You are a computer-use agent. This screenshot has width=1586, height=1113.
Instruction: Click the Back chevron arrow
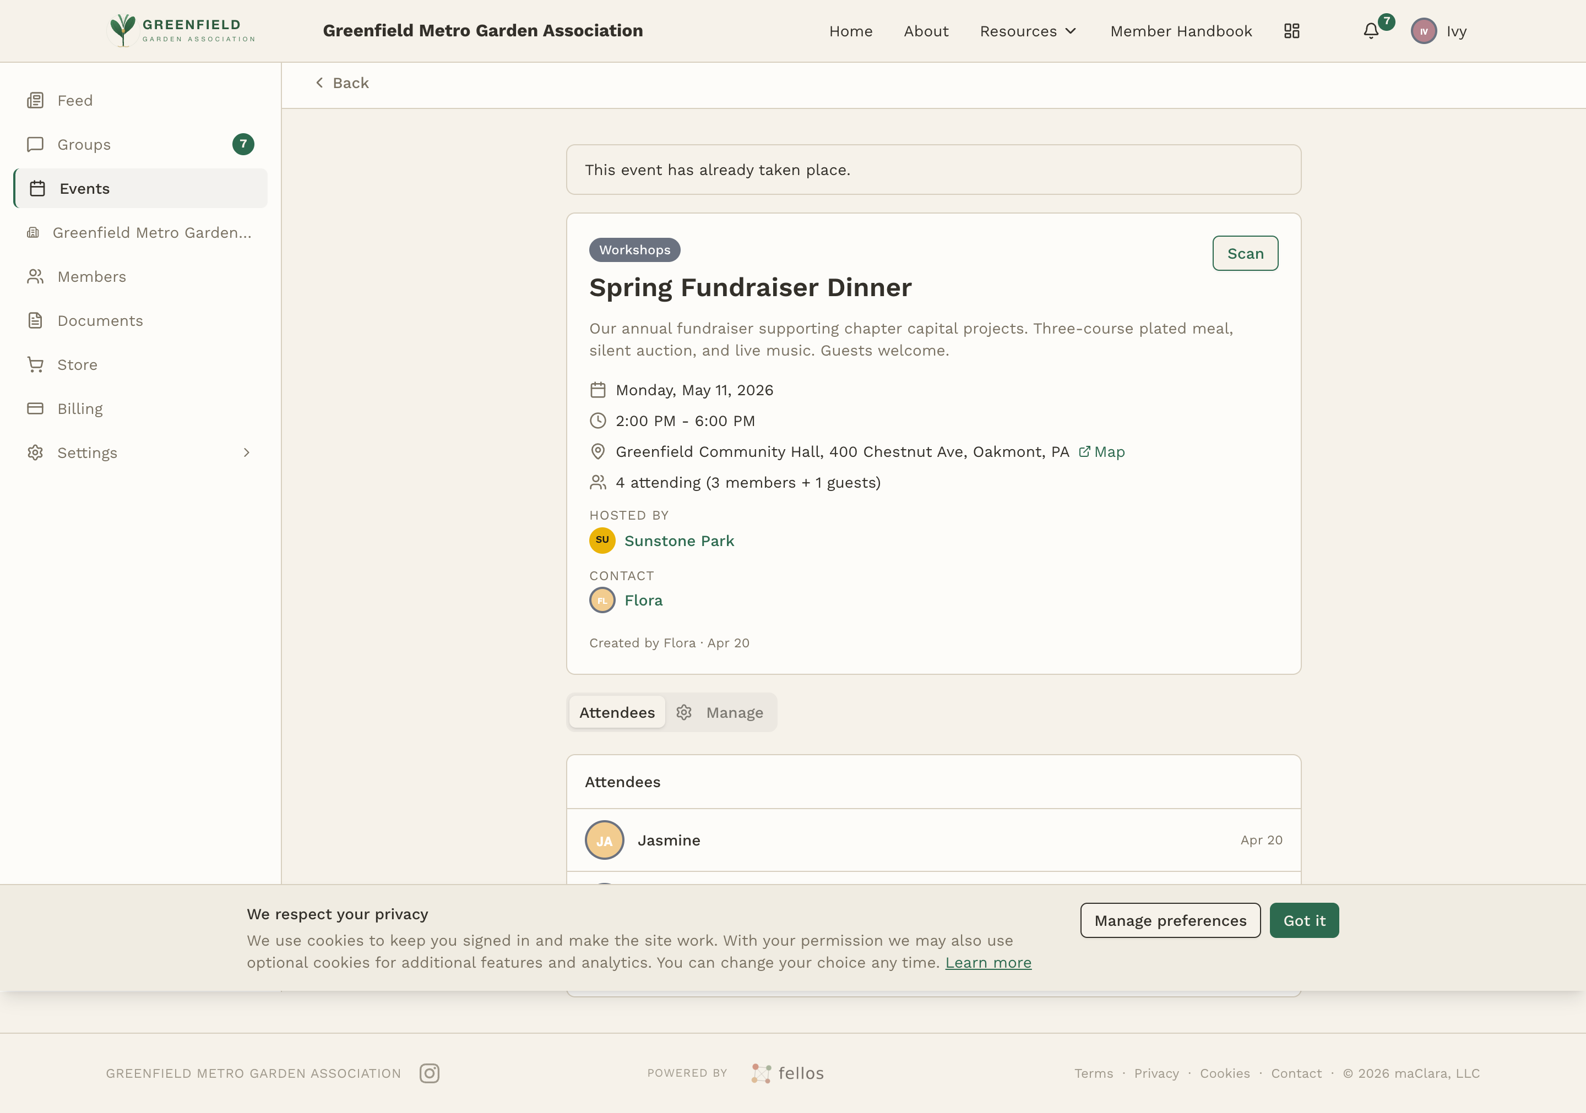(319, 83)
